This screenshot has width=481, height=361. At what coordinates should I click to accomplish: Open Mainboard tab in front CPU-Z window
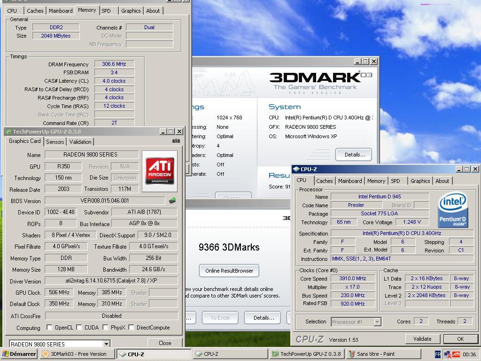(x=350, y=181)
